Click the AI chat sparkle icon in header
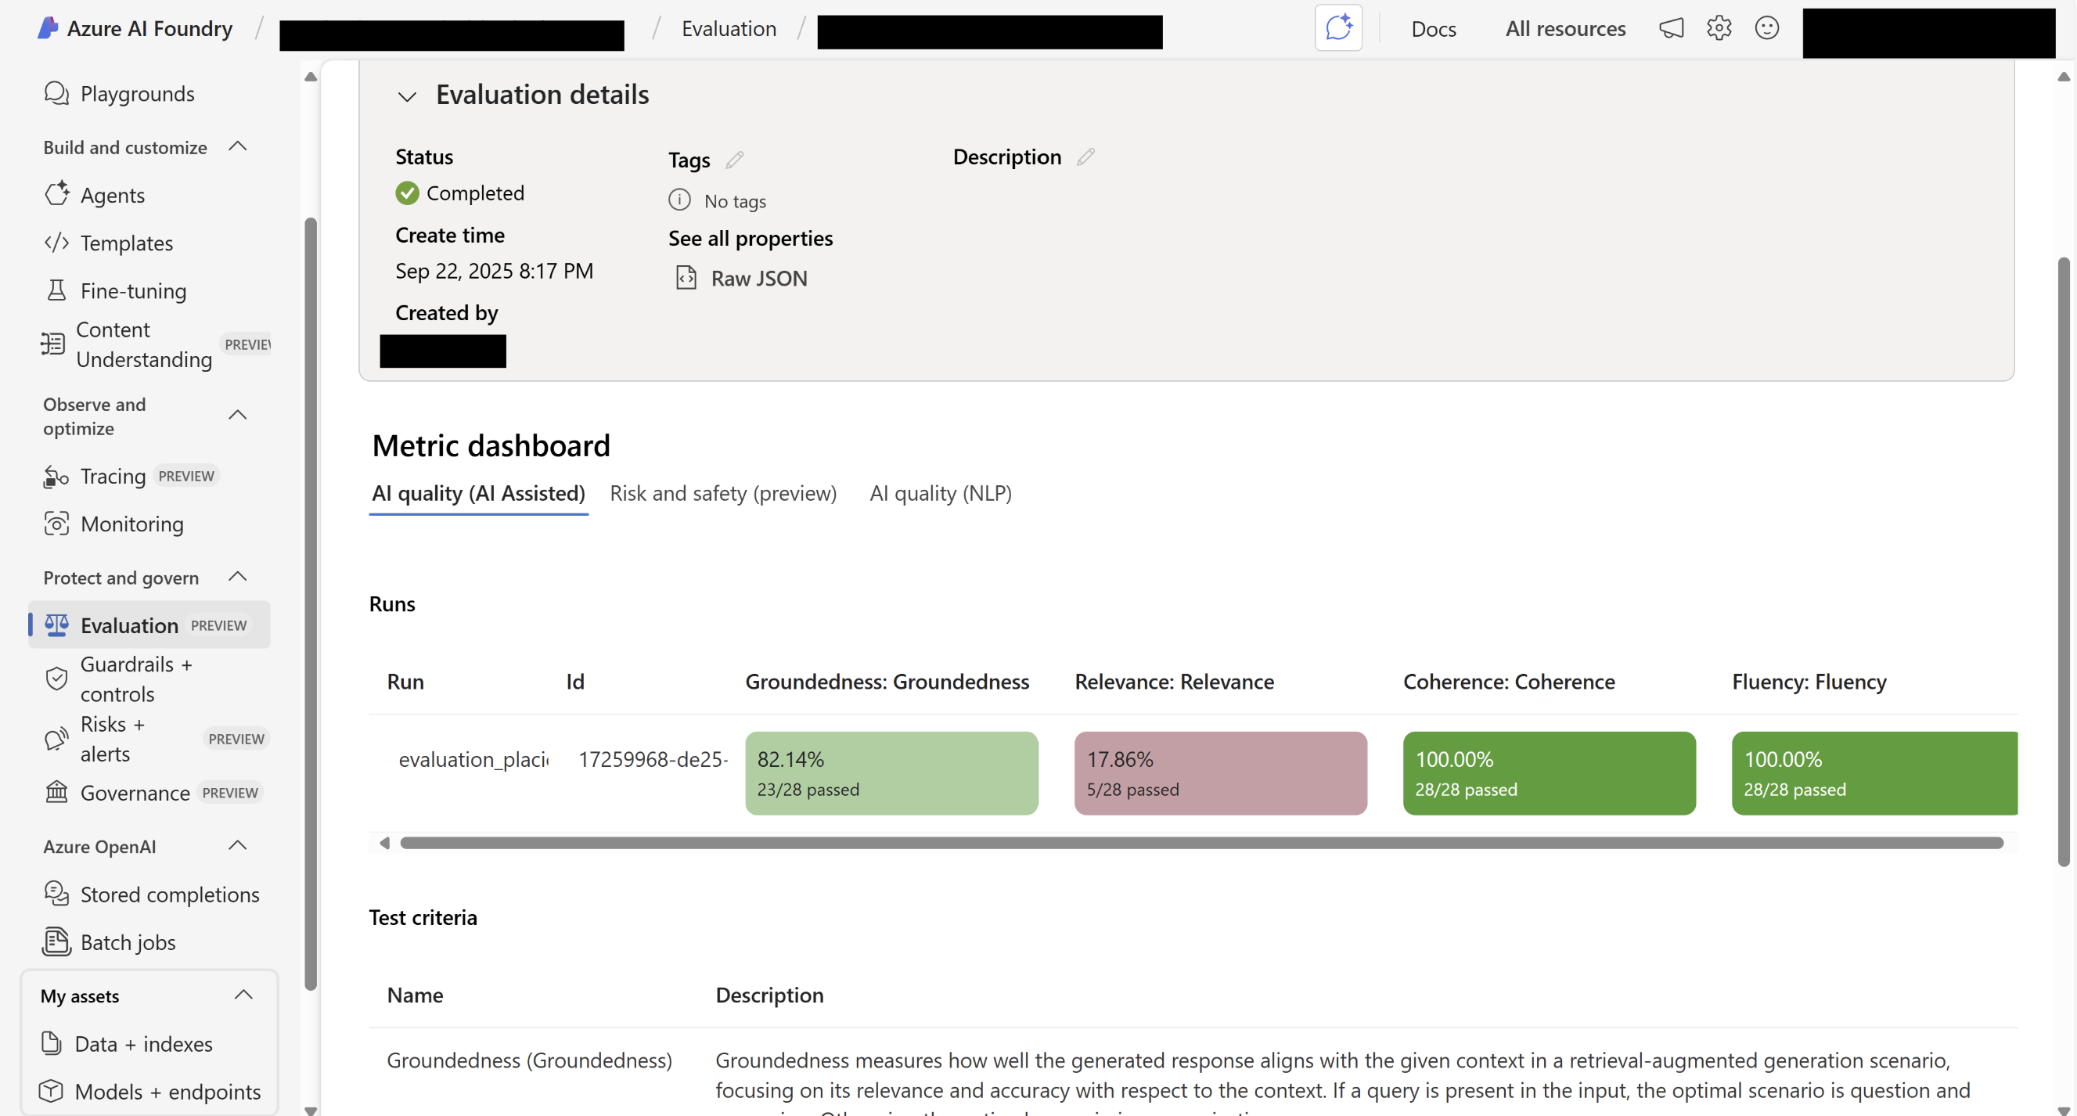Screen dimensions: 2077x1116 click(x=1337, y=28)
